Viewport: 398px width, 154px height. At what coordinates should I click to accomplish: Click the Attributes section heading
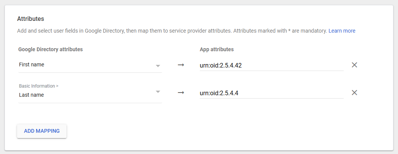[x=31, y=18]
